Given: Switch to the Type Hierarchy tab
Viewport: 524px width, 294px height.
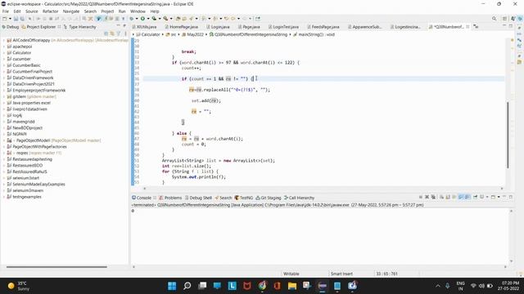Looking at the screenshot, I should click(x=80, y=27).
